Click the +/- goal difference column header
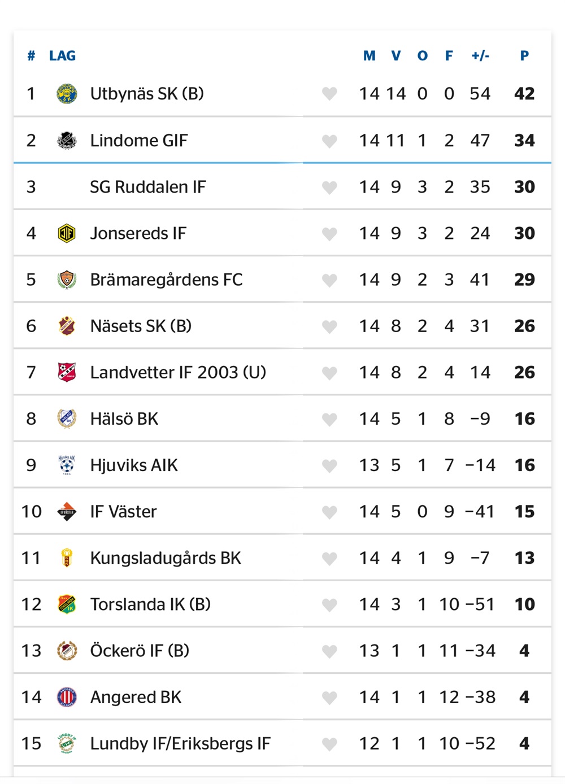The height and width of the screenshot is (784, 565). [480, 56]
